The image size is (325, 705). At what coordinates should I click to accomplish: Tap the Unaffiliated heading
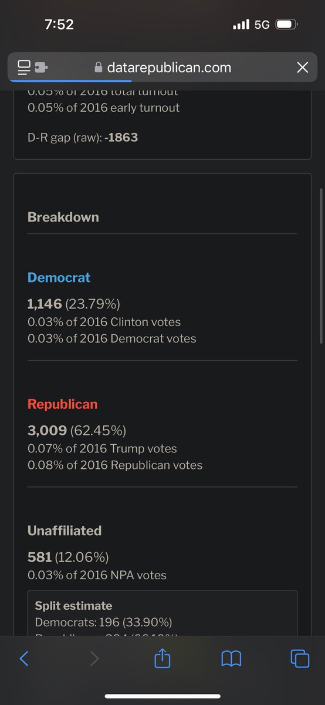pos(65,531)
